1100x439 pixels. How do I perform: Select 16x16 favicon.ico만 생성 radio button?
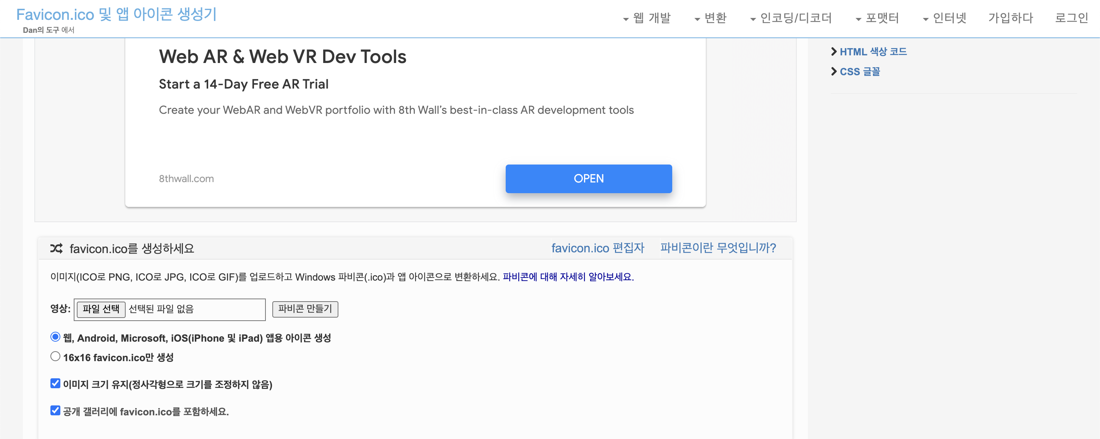55,356
